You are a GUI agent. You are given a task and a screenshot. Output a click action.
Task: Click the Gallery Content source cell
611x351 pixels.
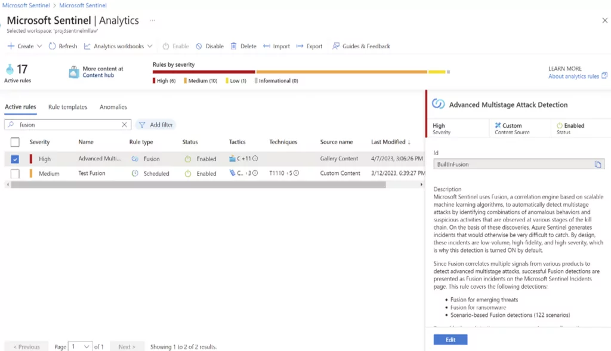click(x=339, y=159)
